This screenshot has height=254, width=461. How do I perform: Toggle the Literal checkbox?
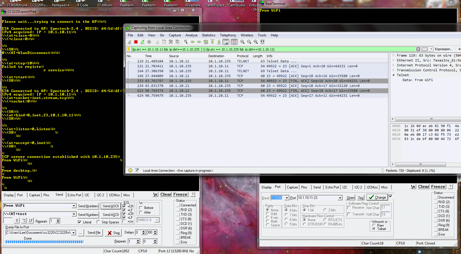pos(79,222)
